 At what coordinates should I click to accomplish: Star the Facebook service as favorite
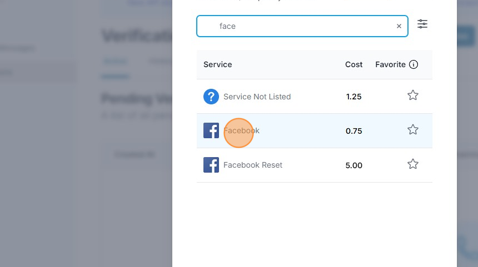(413, 130)
